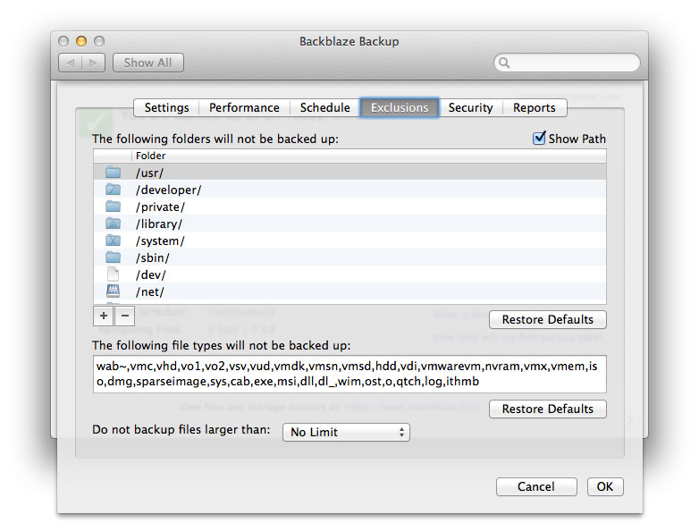Uncheck the Show Path checkbox

pos(539,139)
